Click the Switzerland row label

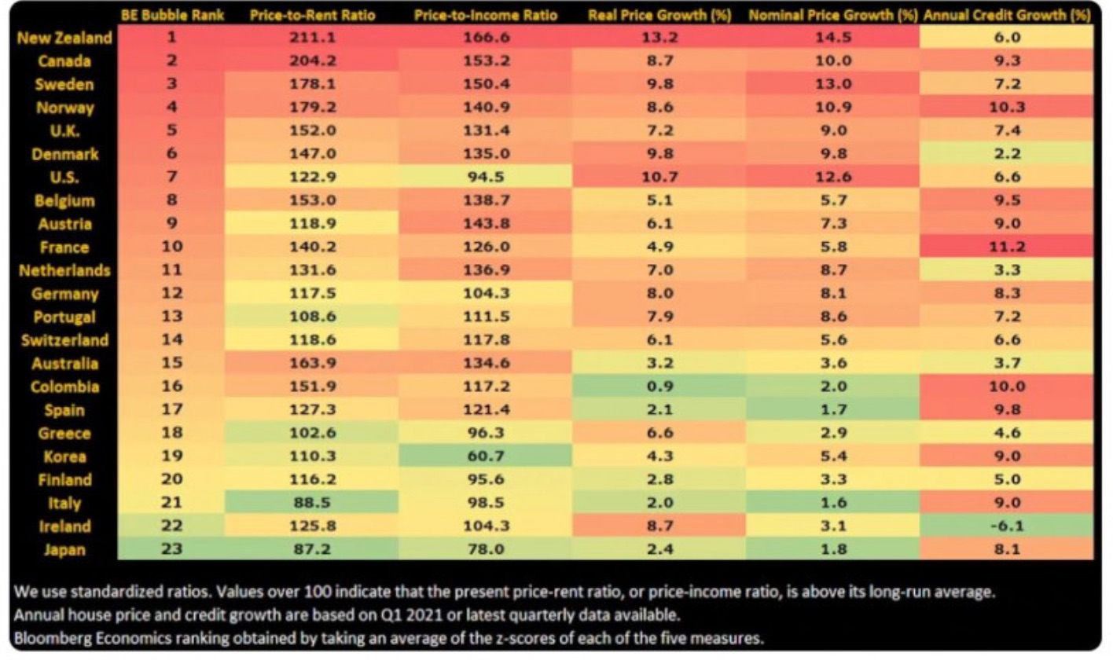[64, 340]
